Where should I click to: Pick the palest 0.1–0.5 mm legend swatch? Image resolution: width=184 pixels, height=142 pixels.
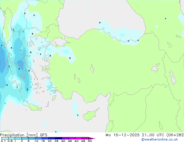[5, 138]
